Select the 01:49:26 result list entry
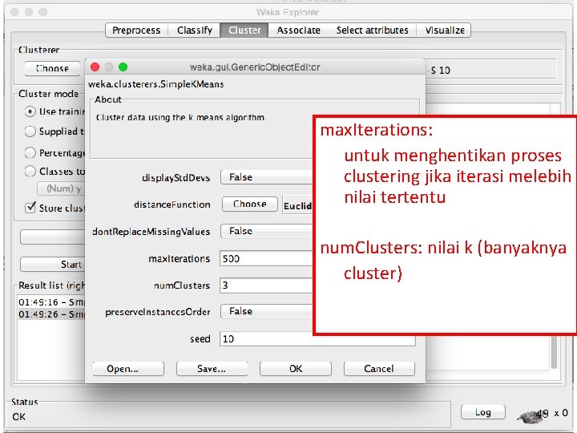The image size is (577, 433). [51, 314]
